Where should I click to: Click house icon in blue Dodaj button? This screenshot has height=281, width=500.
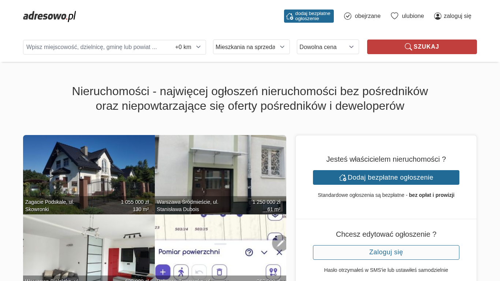(x=343, y=177)
